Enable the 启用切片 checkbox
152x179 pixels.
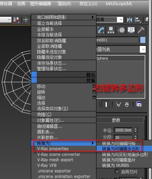(117, 172)
